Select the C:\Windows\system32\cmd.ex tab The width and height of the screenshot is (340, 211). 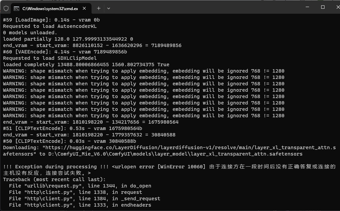pyautogui.click(x=50, y=8)
